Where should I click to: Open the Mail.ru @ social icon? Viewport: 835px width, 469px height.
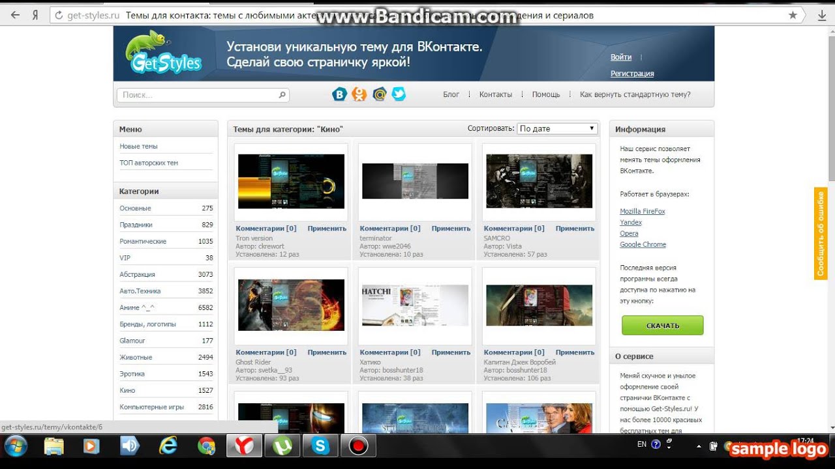point(380,94)
